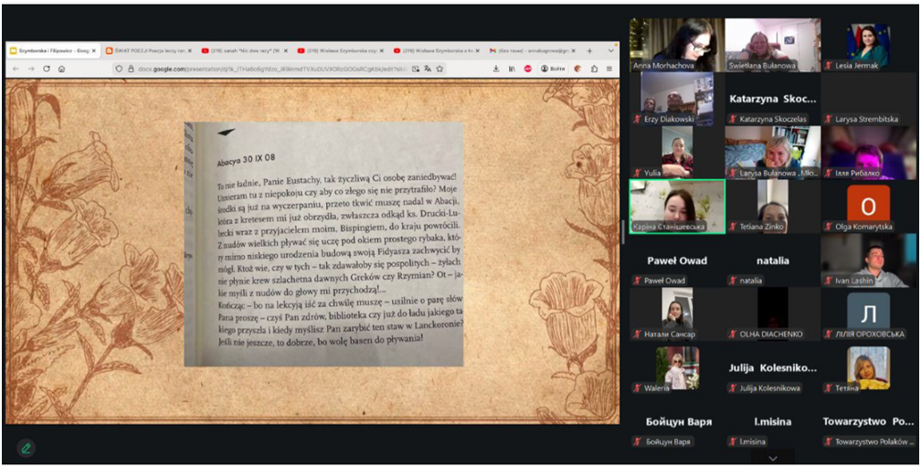Switch to the ŚWIAT POEZJI browser tab

[x=146, y=50]
